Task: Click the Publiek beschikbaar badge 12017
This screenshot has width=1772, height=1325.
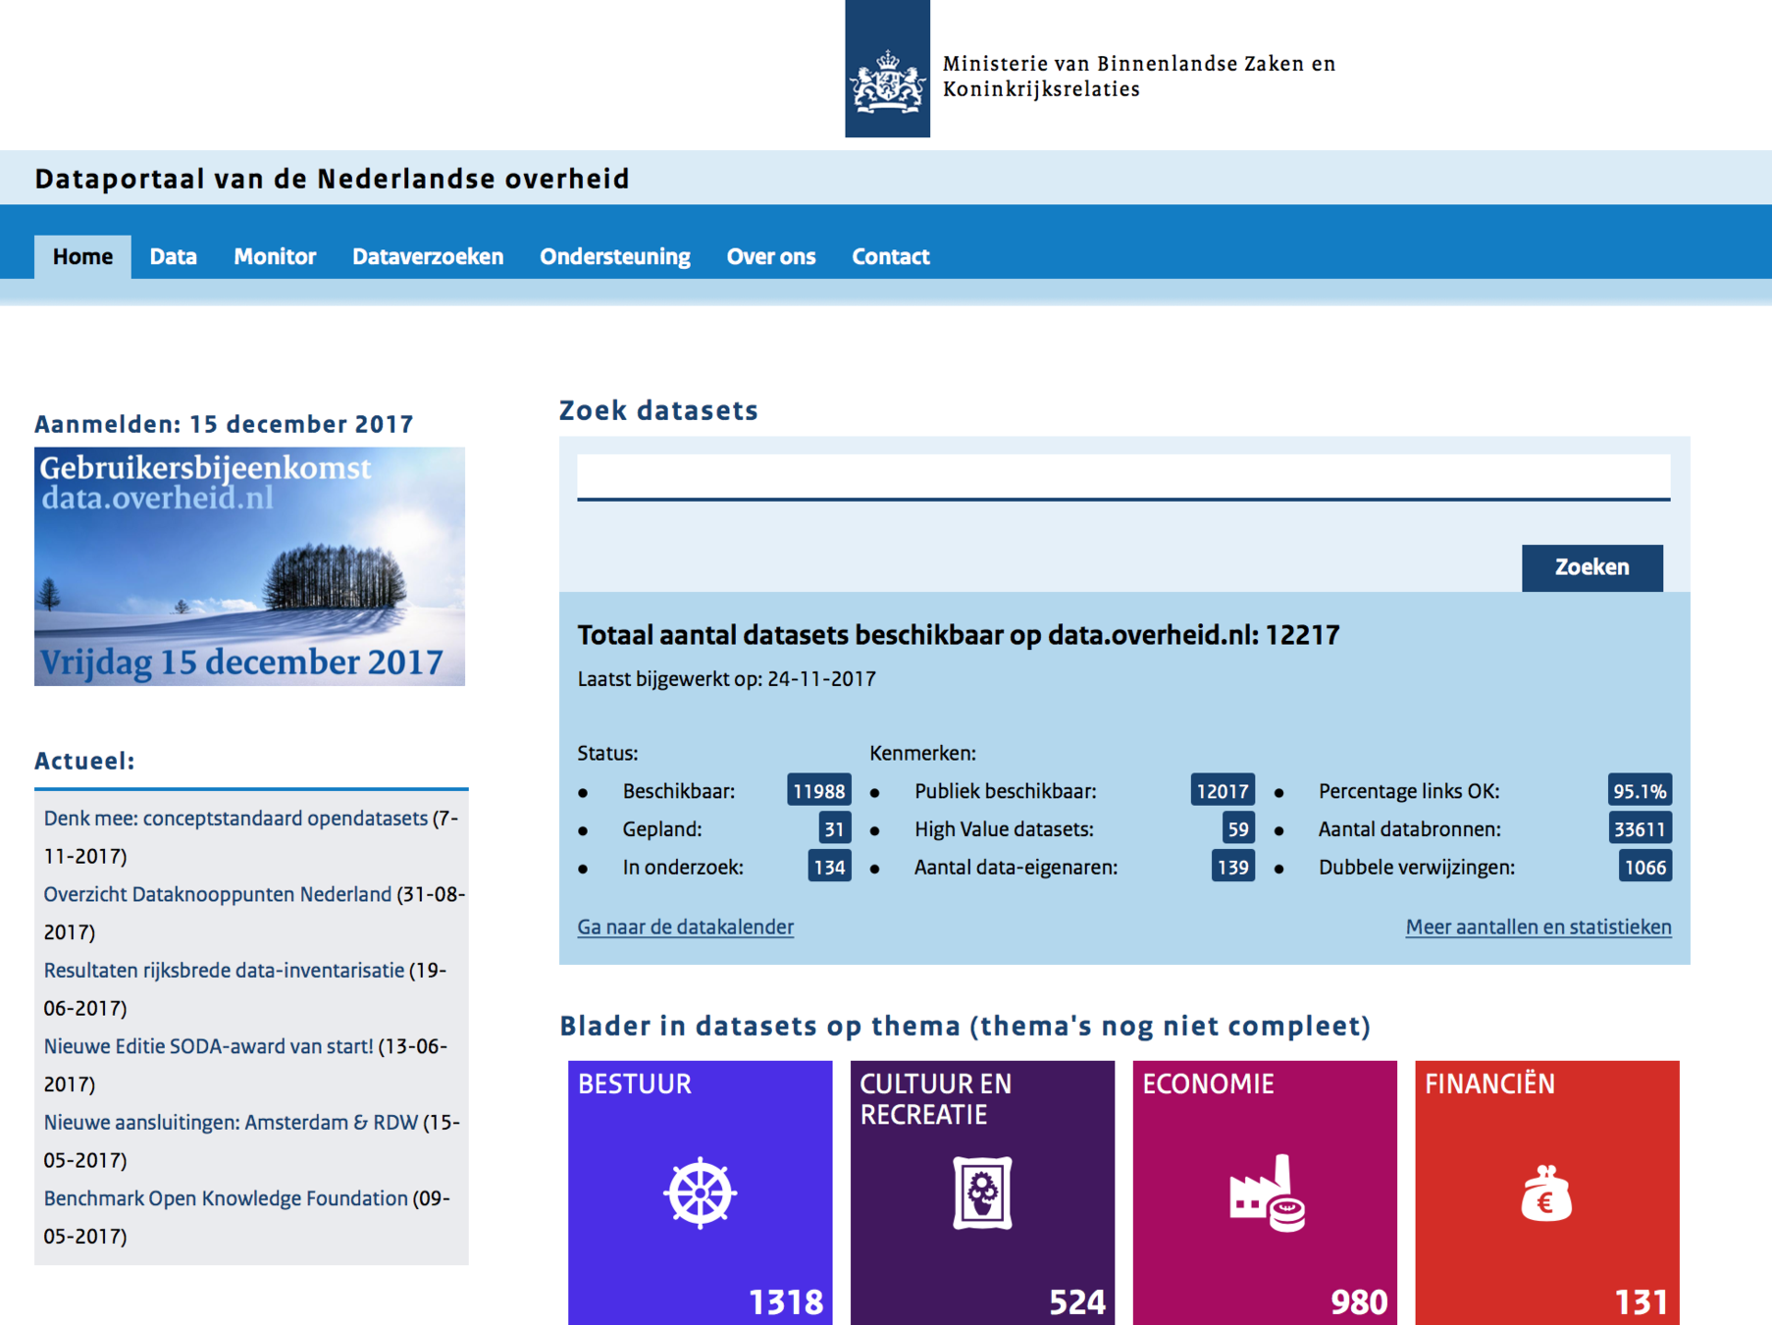Action: (1223, 791)
